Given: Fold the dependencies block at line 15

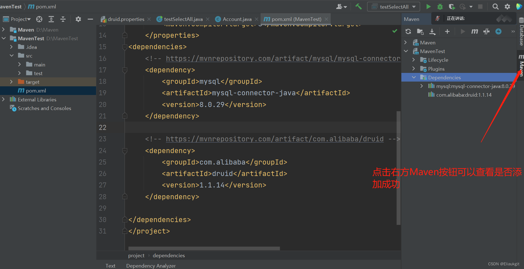Looking at the screenshot, I should (125, 47).
